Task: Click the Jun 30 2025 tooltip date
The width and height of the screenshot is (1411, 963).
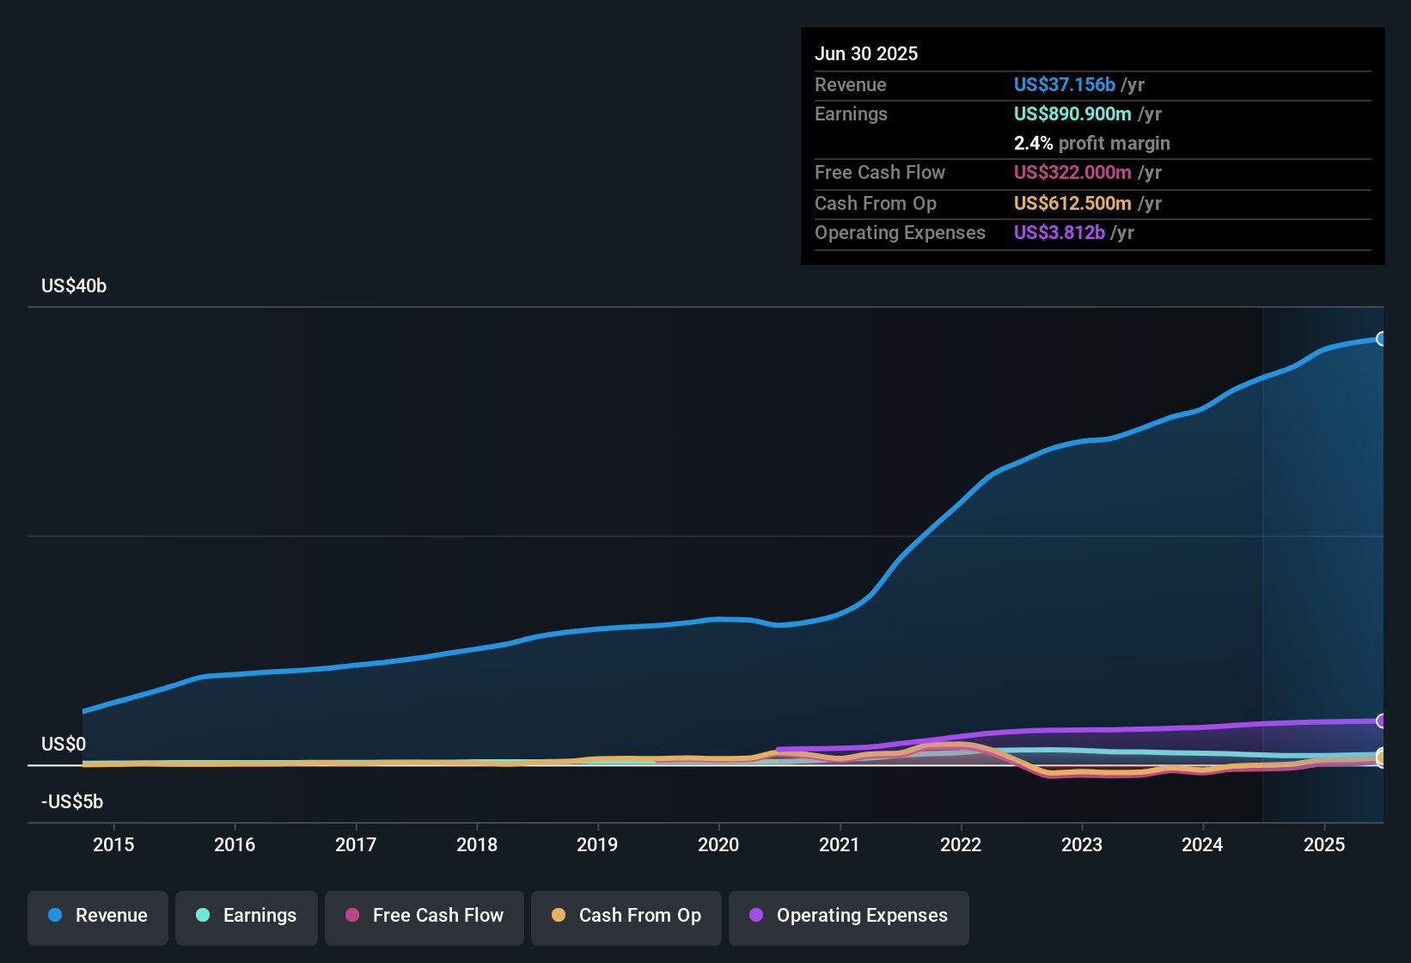Action: click(x=866, y=53)
